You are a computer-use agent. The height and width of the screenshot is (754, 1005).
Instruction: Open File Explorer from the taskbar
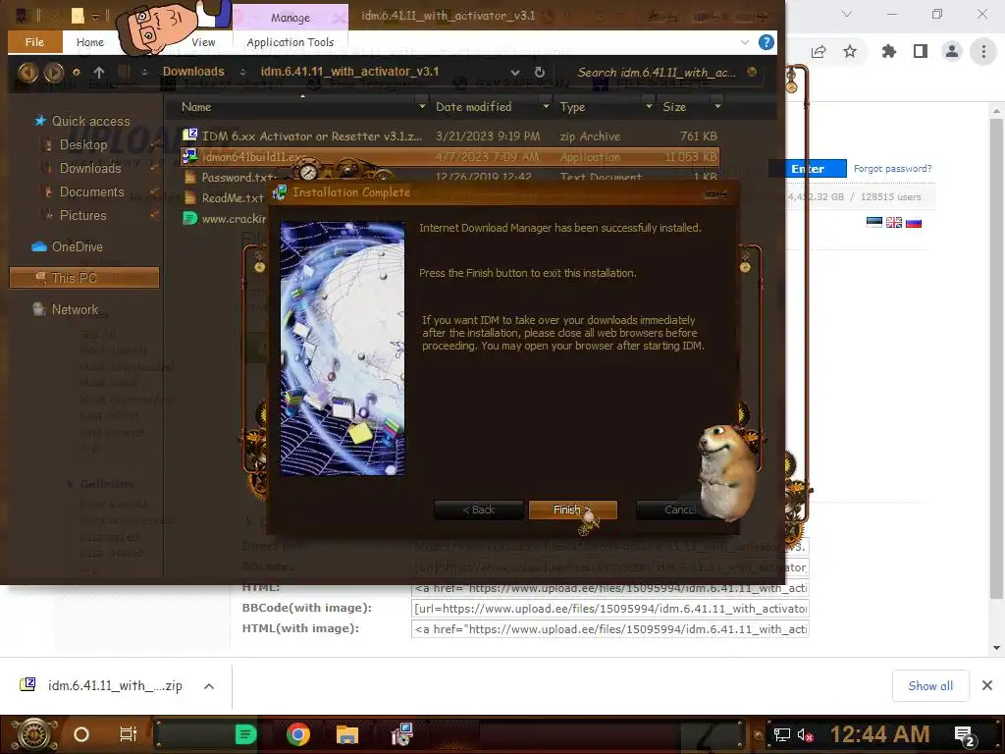[346, 734]
